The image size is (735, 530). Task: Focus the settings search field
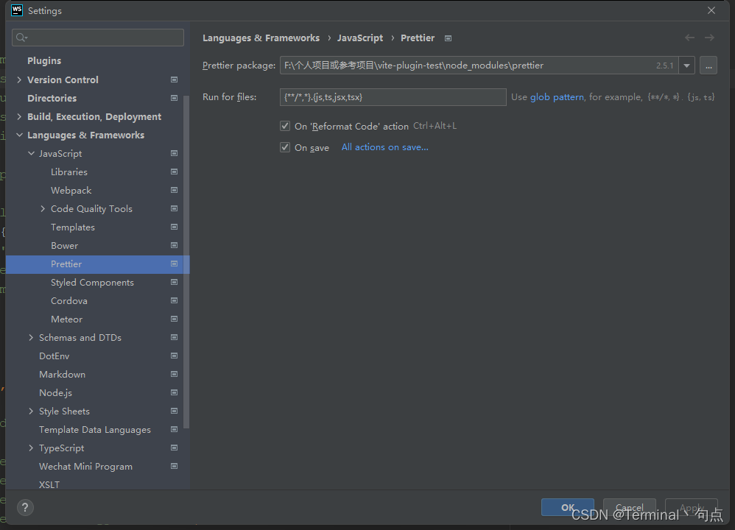98,38
